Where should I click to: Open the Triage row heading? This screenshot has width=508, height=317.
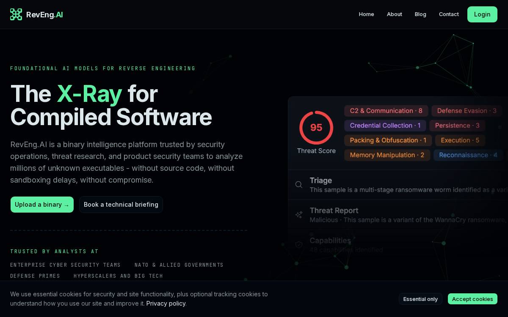coord(321,180)
